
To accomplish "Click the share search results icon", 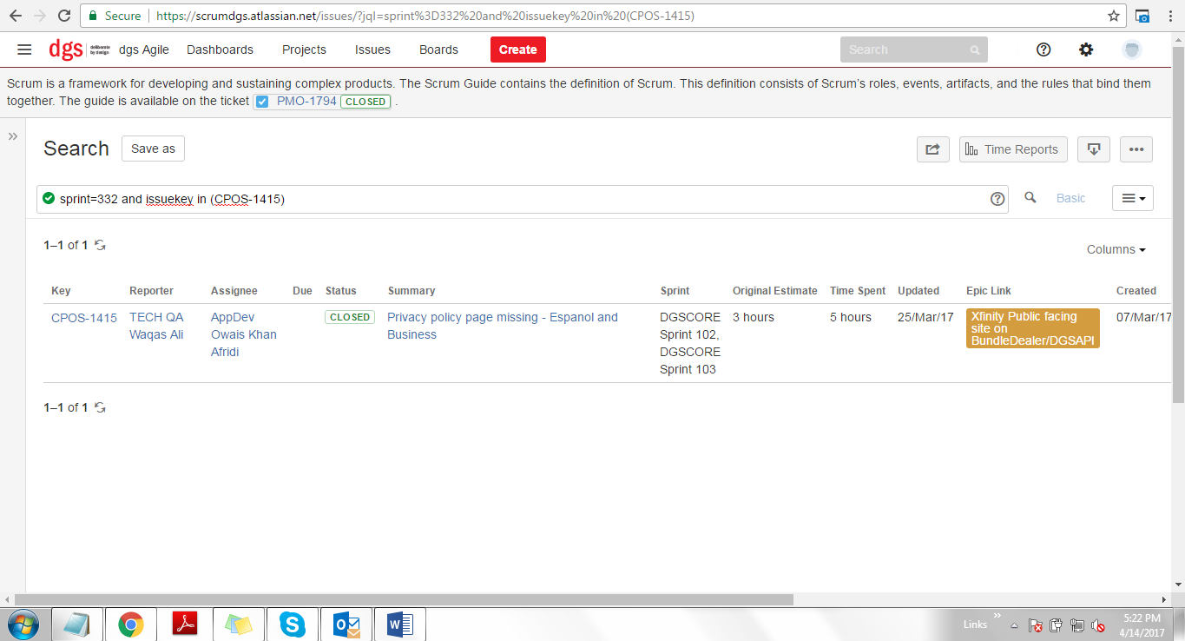I will (x=932, y=149).
